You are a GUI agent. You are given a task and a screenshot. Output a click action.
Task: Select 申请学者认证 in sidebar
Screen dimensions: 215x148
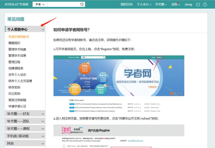pyautogui.click(x=17, y=106)
